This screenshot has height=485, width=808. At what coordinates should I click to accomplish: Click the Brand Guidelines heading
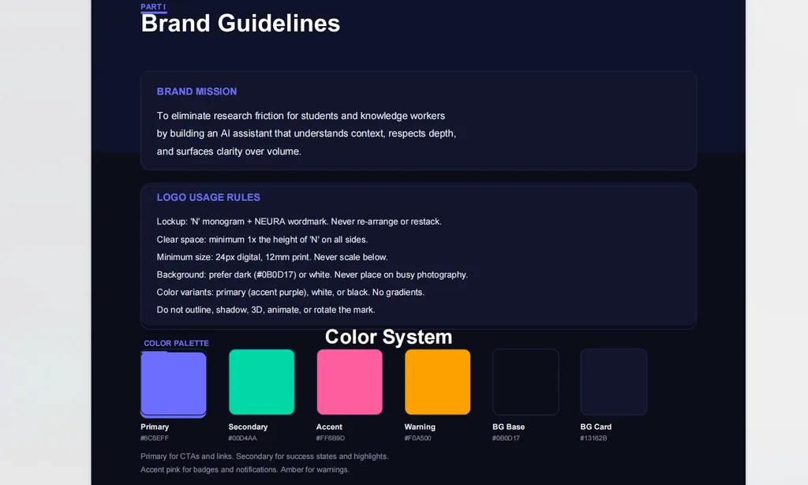point(240,23)
